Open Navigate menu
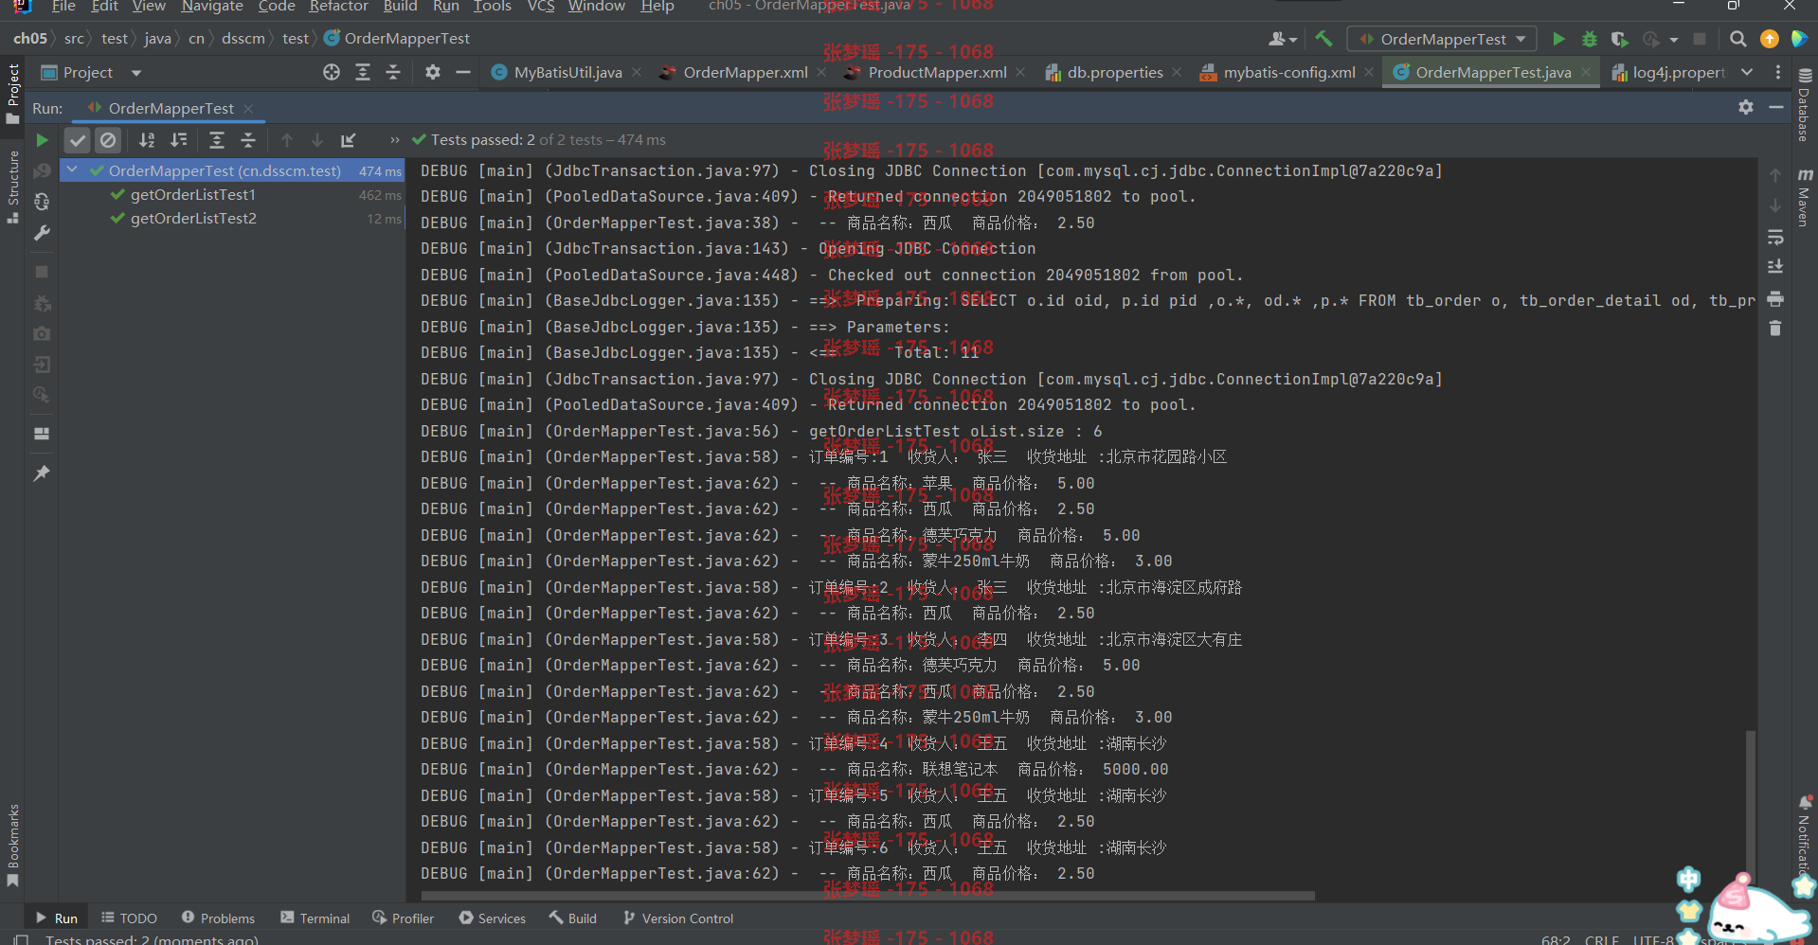 point(212,7)
